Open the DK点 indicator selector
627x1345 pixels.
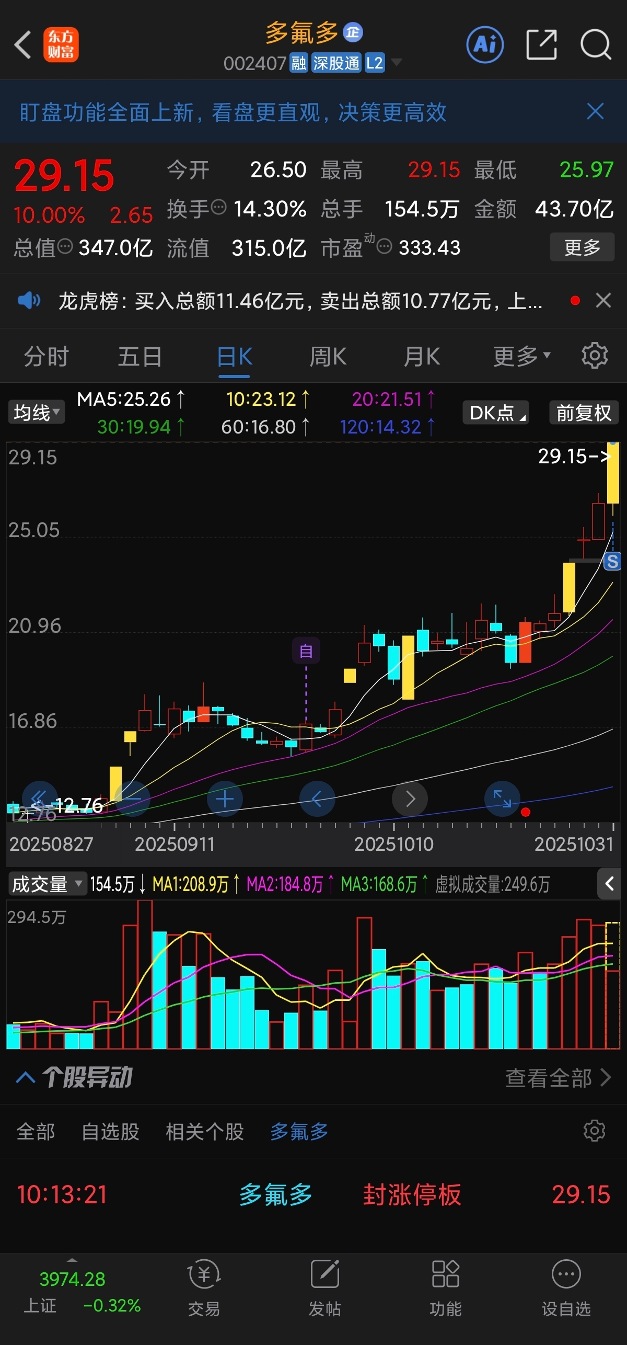496,413
